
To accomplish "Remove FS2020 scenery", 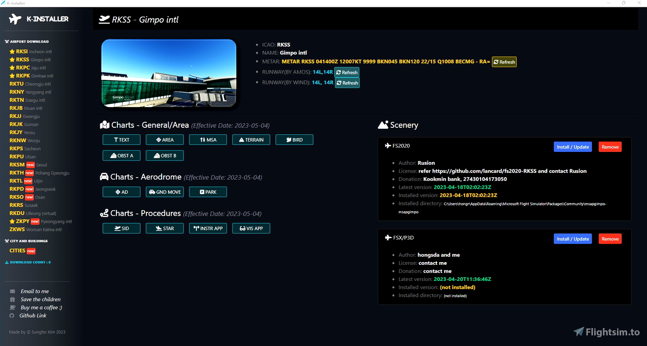I will [610, 147].
